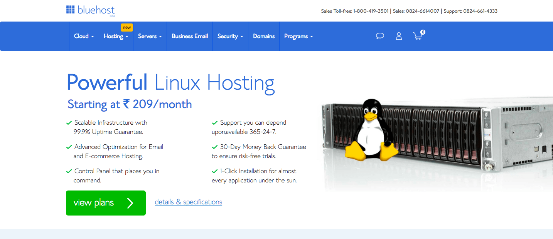Click the Control Panel feature text
This screenshot has width=553, height=239.
pos(116,175)
